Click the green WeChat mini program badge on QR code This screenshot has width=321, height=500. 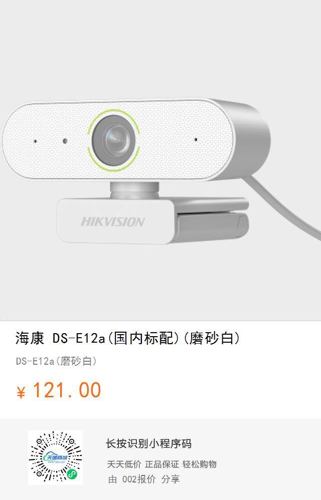click(72, 474)
